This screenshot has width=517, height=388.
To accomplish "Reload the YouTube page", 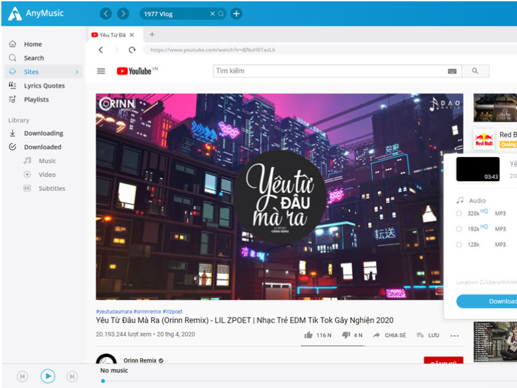I will [x=132, y=50].
